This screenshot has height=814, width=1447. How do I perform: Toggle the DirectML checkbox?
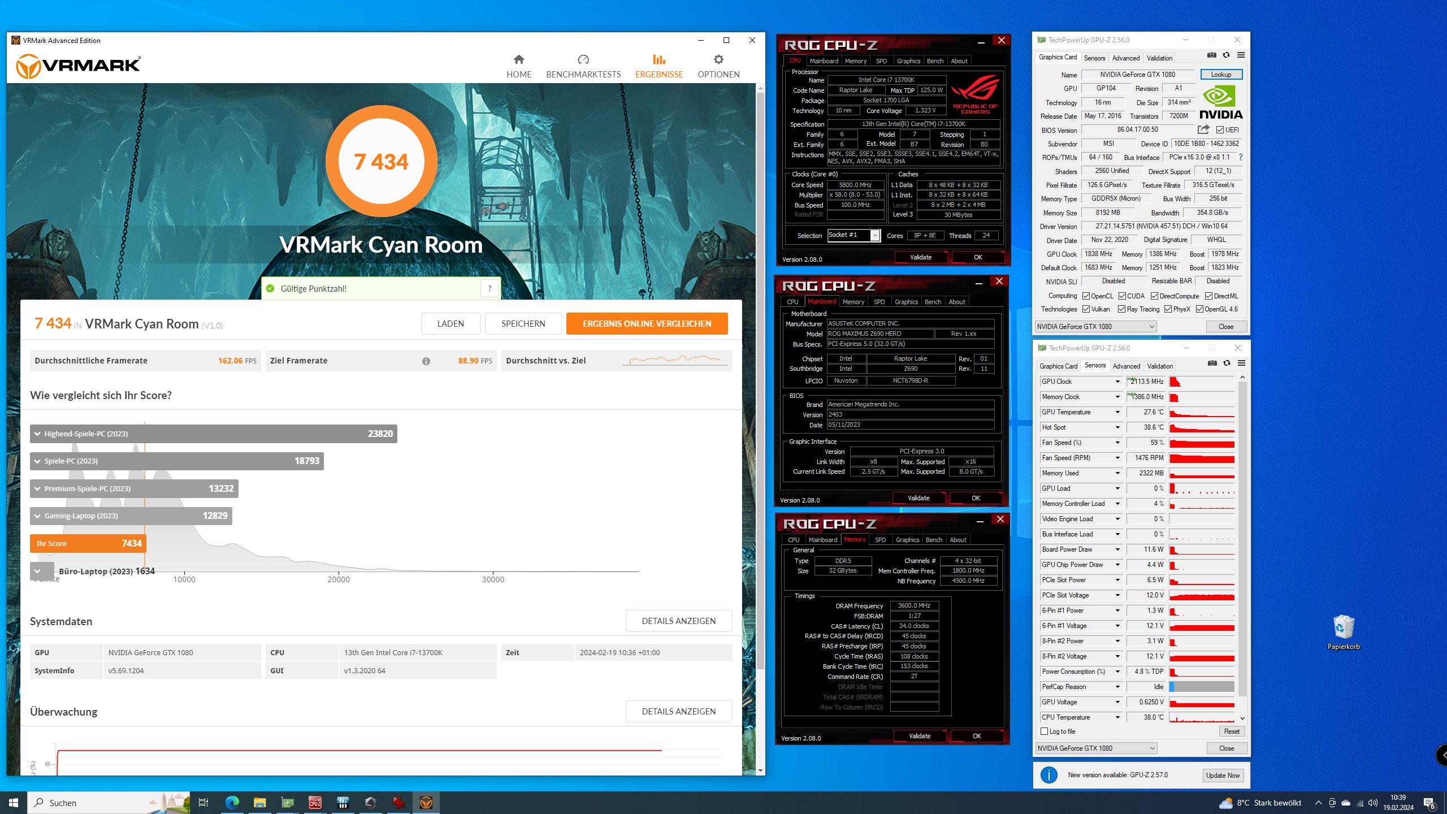1208,296
